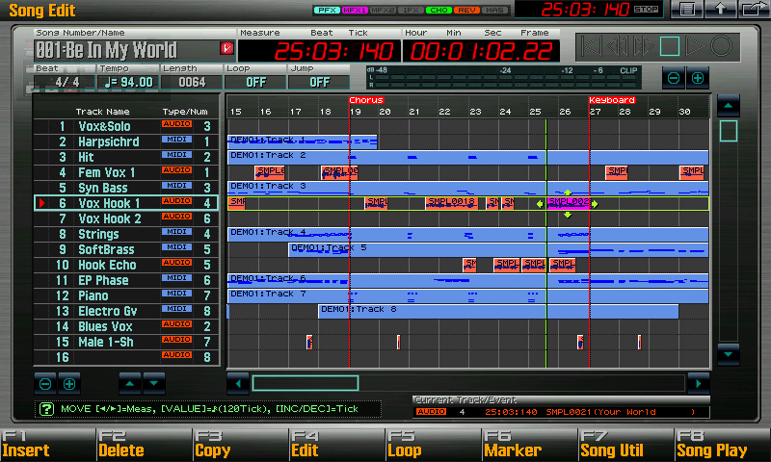Select track 5 Syn Bass
Screen dimensions: 771x462
[x=126, y=188]
